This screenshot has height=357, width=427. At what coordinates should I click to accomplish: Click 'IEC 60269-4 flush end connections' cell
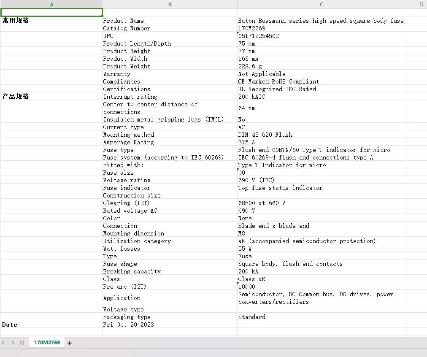click(x=322, y=158)
